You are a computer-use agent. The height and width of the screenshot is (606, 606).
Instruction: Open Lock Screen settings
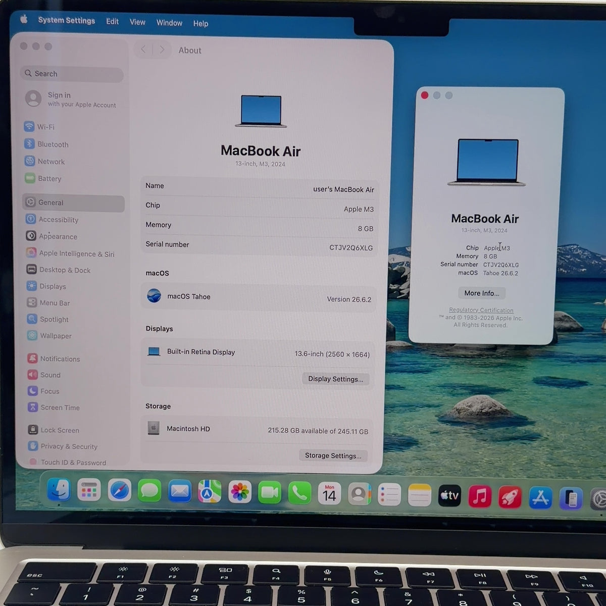click(54, 430)
